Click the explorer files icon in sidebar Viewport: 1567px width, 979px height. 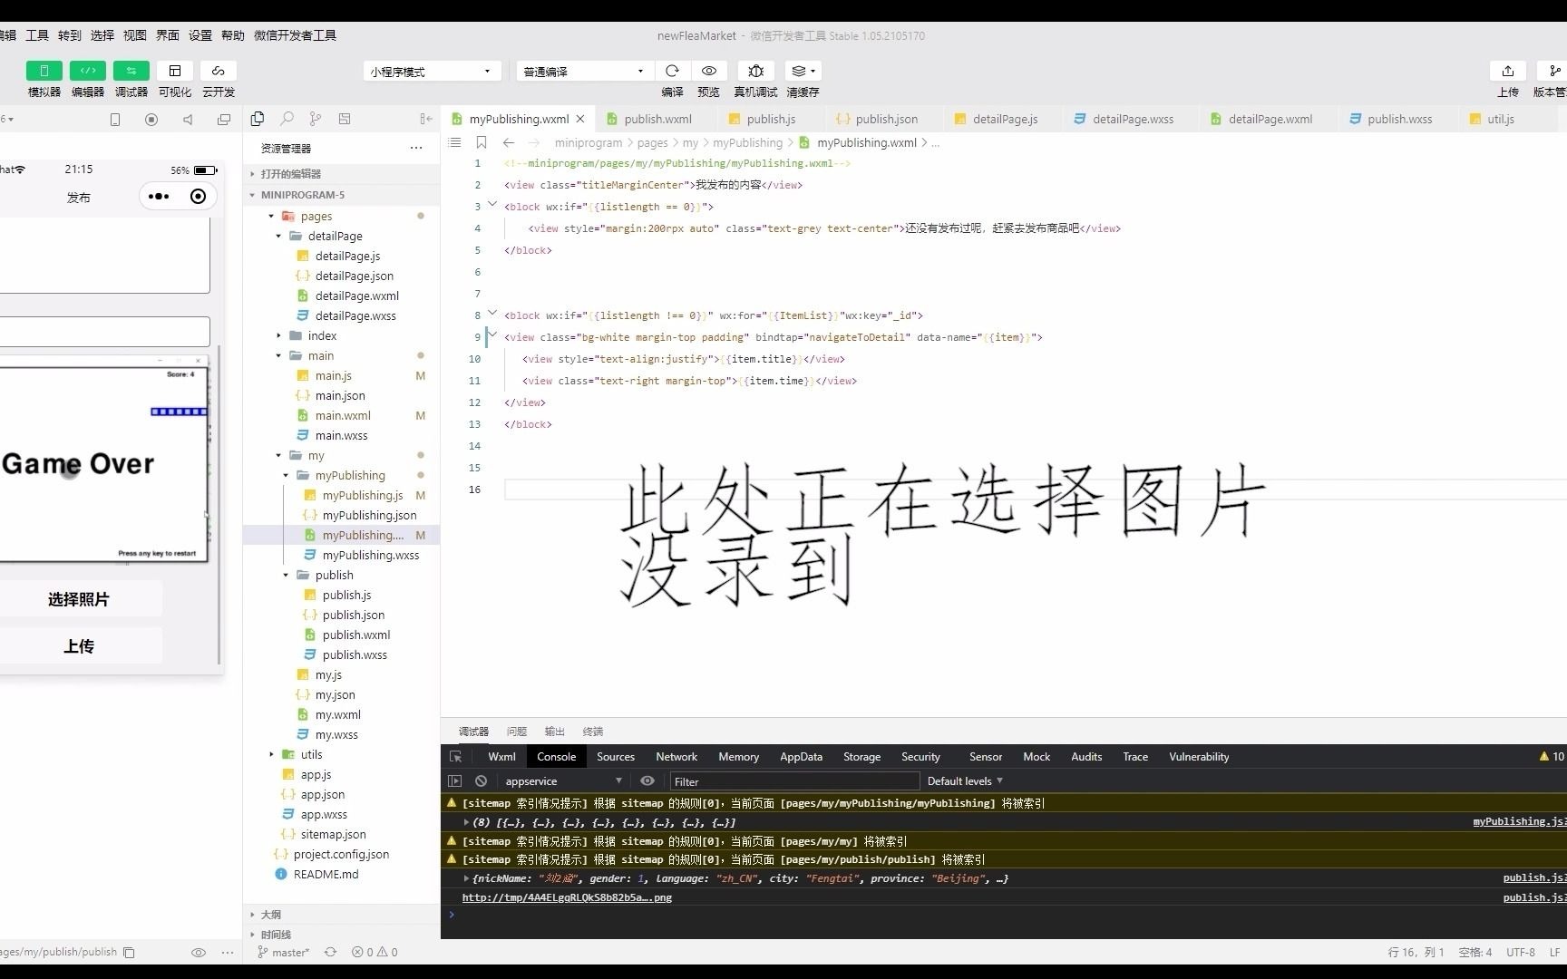coord(258,119)
